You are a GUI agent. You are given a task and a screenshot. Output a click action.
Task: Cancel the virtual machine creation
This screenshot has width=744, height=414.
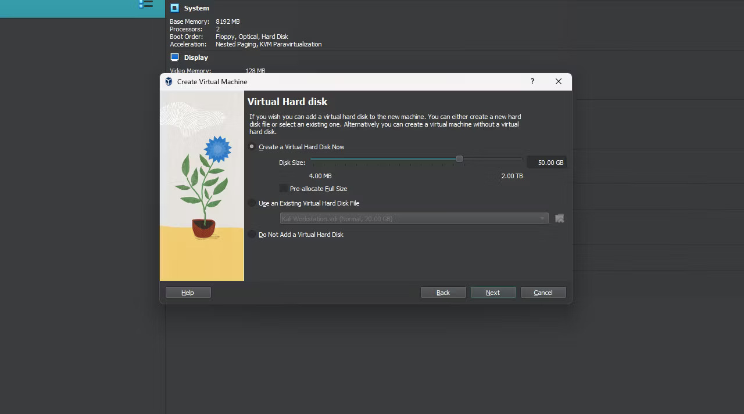coord(542,292)
